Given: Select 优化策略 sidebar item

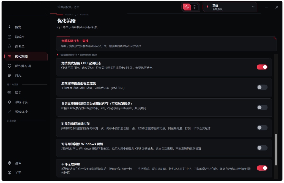Looking at the screenshot, I should (x=26, y=56).
